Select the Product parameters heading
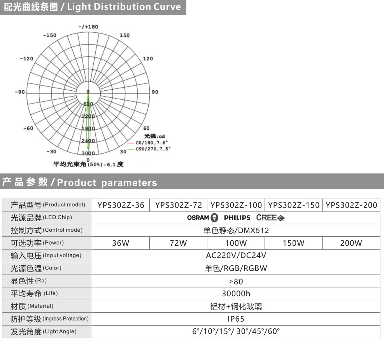The width and height of the screenshot is (384, 340). click(80, 183)
